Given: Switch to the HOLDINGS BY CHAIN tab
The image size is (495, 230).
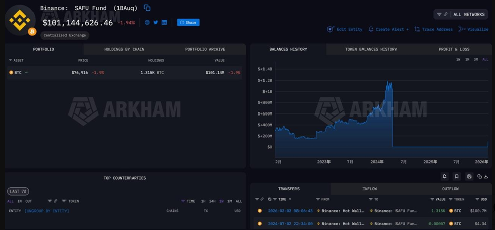Looking at the screenshot, I should tap(124, 49).
